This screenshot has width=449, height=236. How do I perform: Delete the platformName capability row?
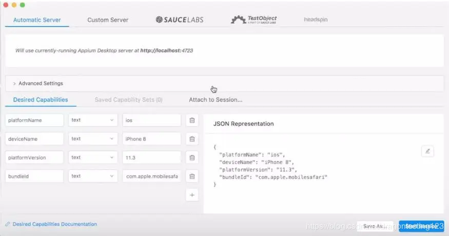click(192, 120)
